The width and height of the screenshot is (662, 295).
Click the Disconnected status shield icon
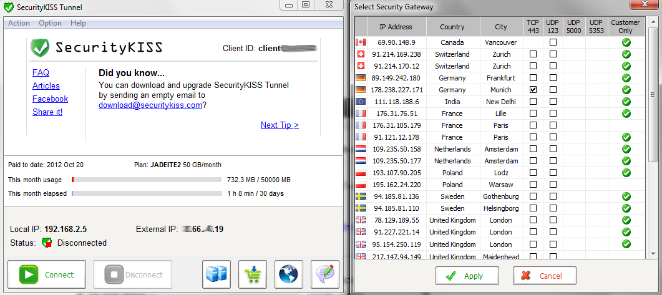46,243
